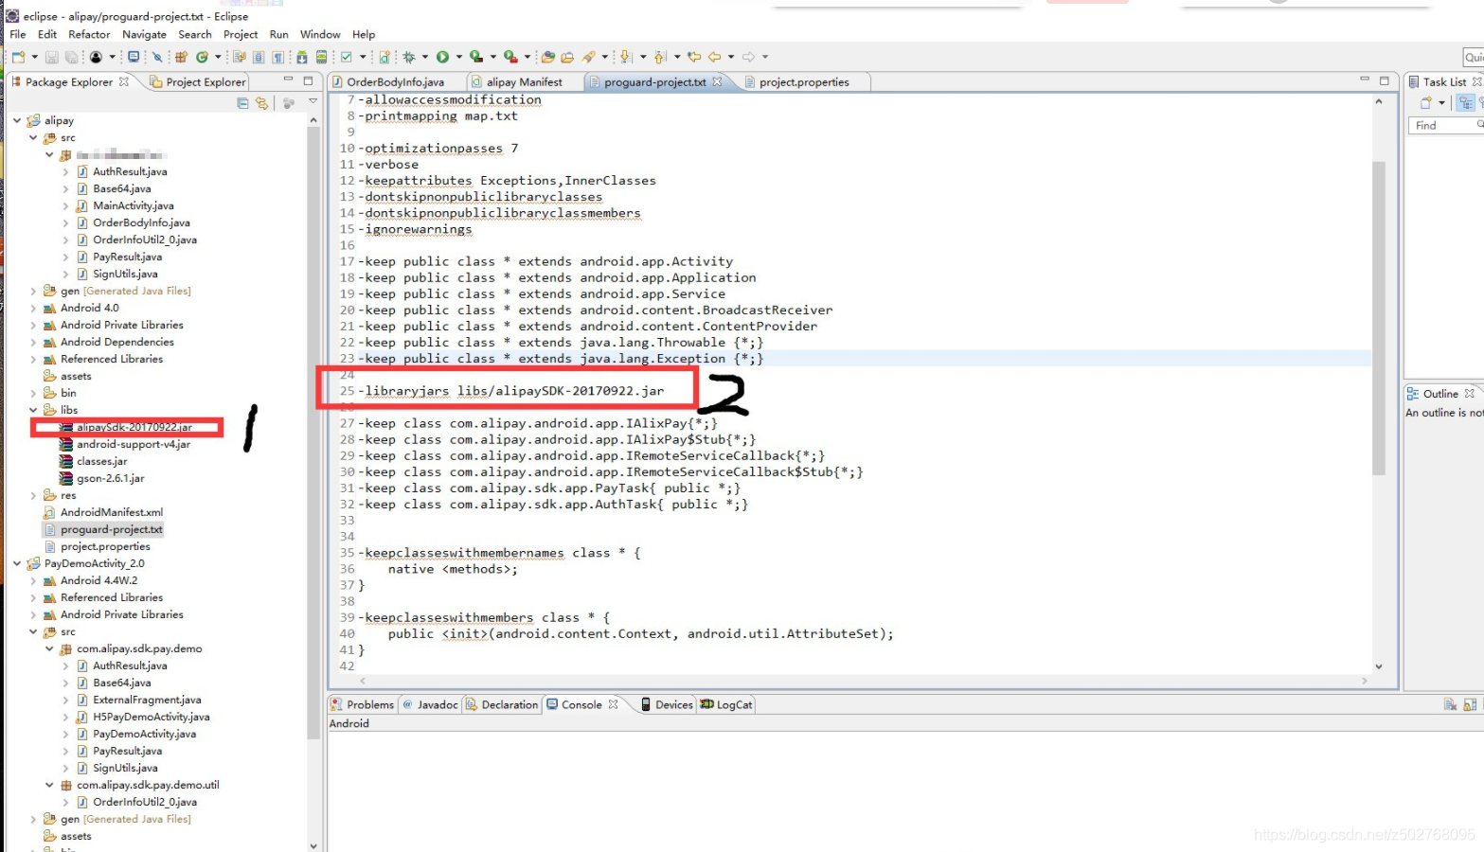Open the Project menu
The height and width of the screenshot is (852, 1484).
coord(241,34)
